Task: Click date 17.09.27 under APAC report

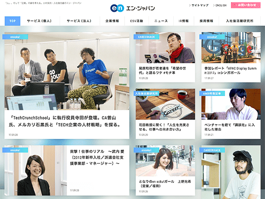Action: click(209, 78)
